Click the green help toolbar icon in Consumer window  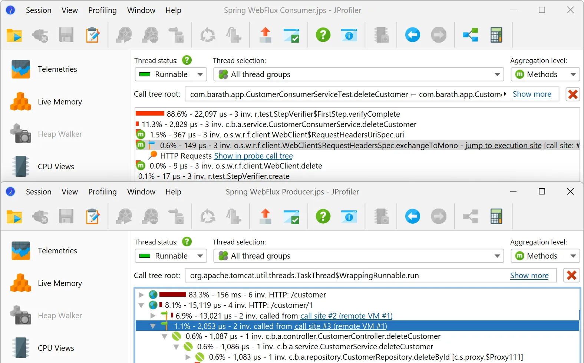pos(323,35)
